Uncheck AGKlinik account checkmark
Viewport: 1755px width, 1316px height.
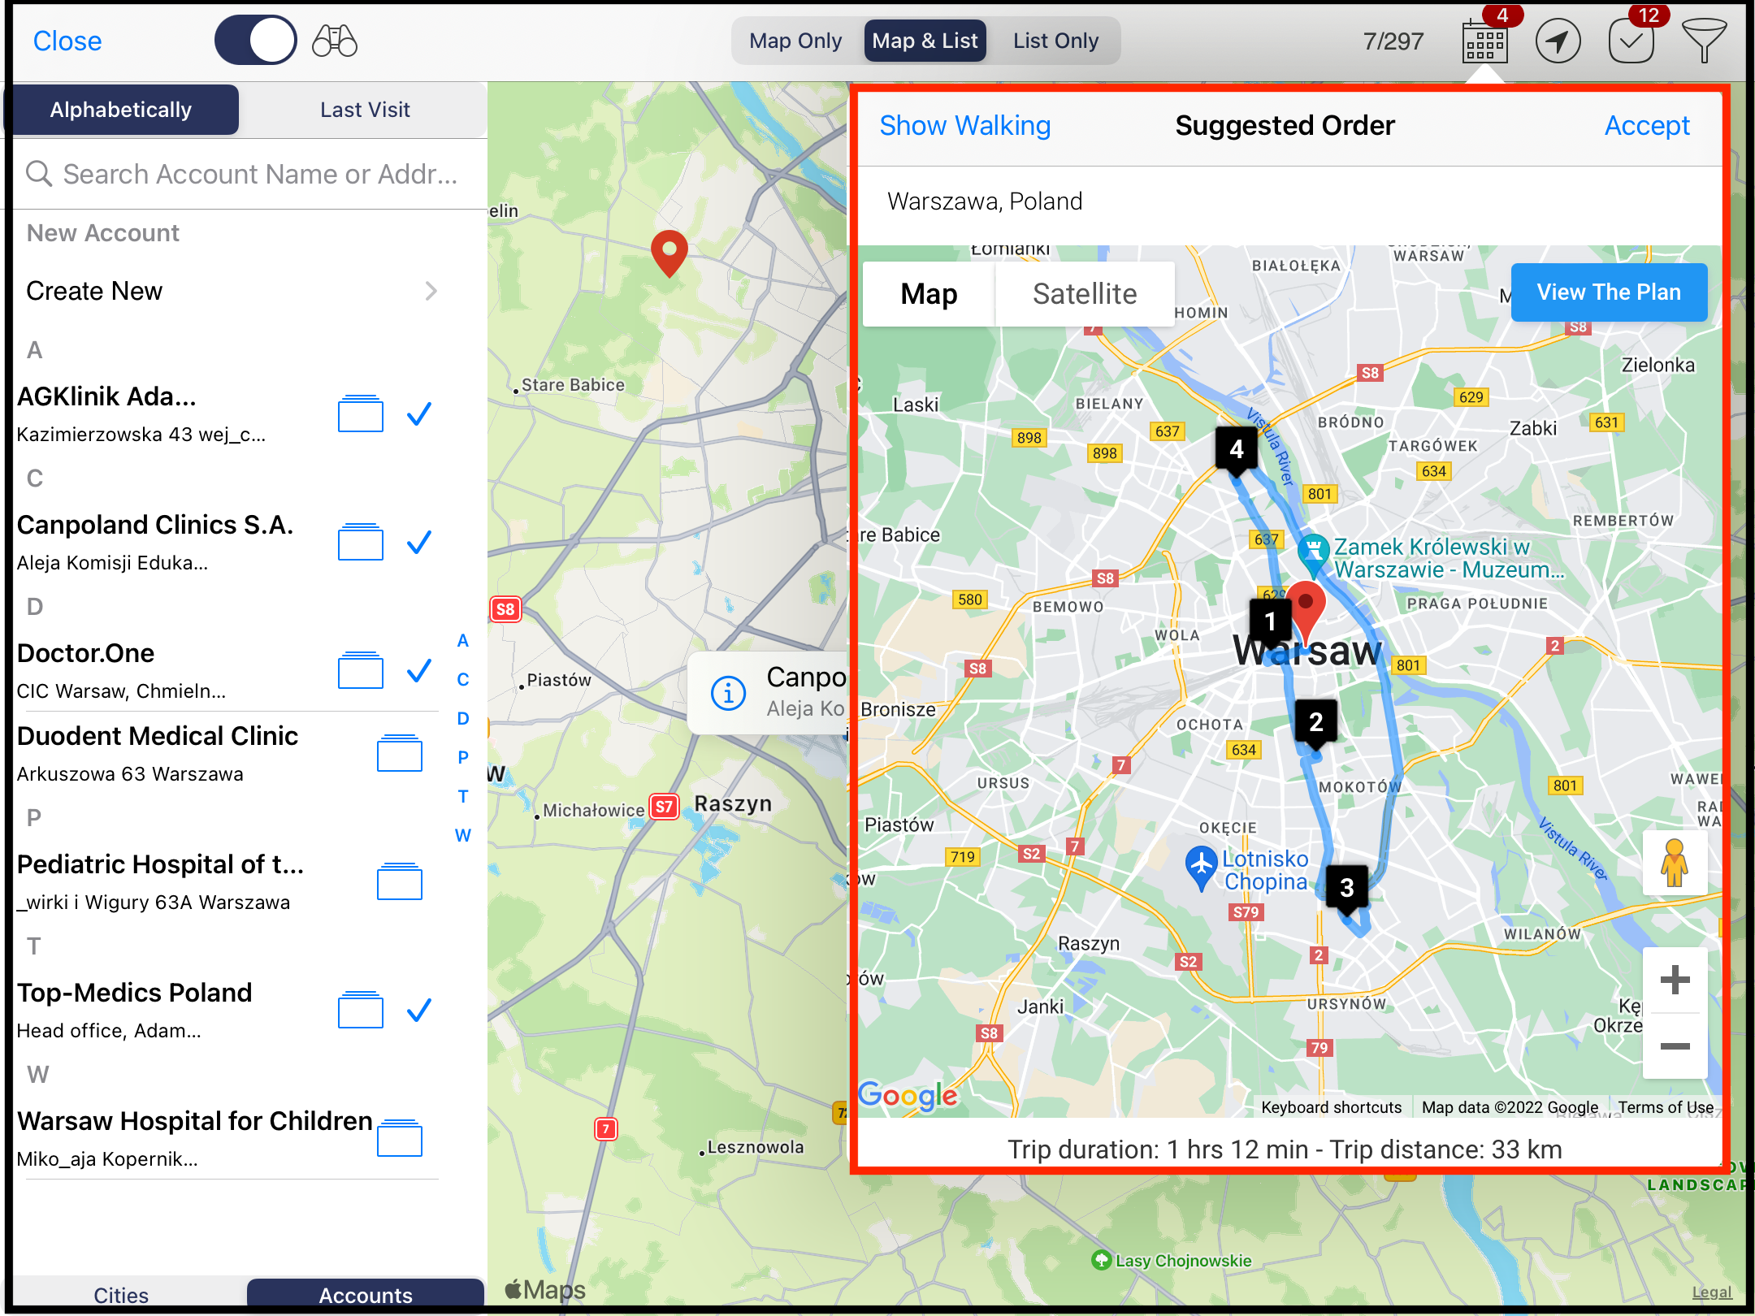(419, 414)
